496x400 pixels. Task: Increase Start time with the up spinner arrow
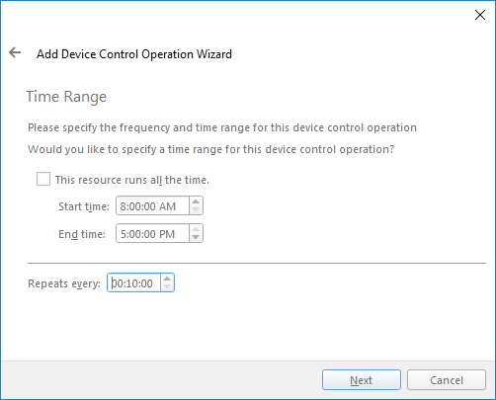tap(196, 201)
